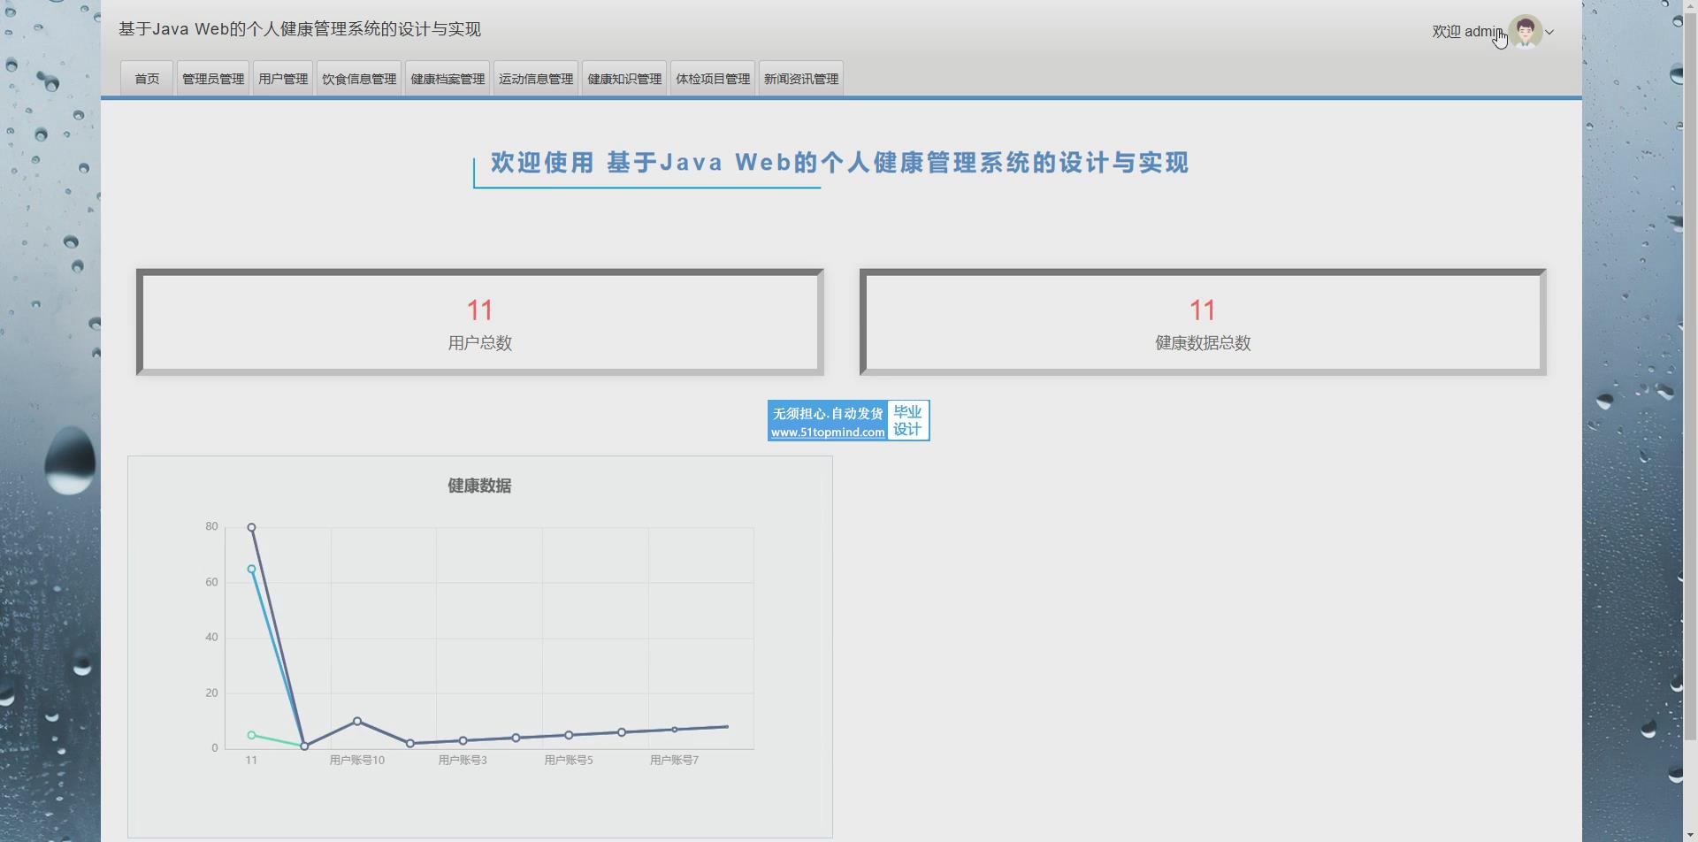Click the 51topmind.com banner image
Screen dimensions: 1698x842
tap(848, 420)
